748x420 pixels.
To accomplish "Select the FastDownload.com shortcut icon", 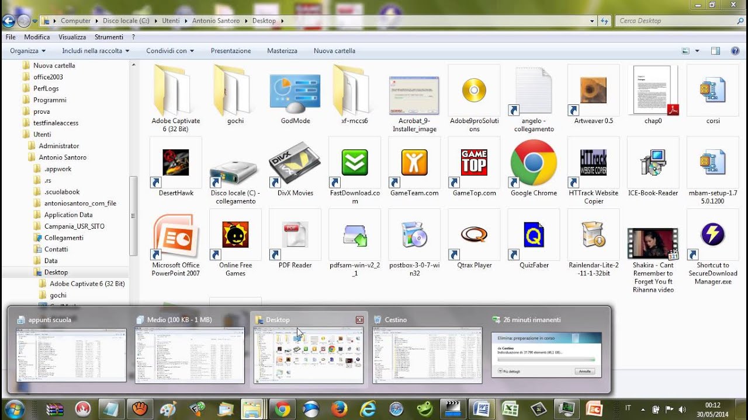I will click(x=355, y=170).
